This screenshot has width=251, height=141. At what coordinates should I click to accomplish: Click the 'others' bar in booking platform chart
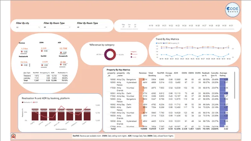click(70, 115)
